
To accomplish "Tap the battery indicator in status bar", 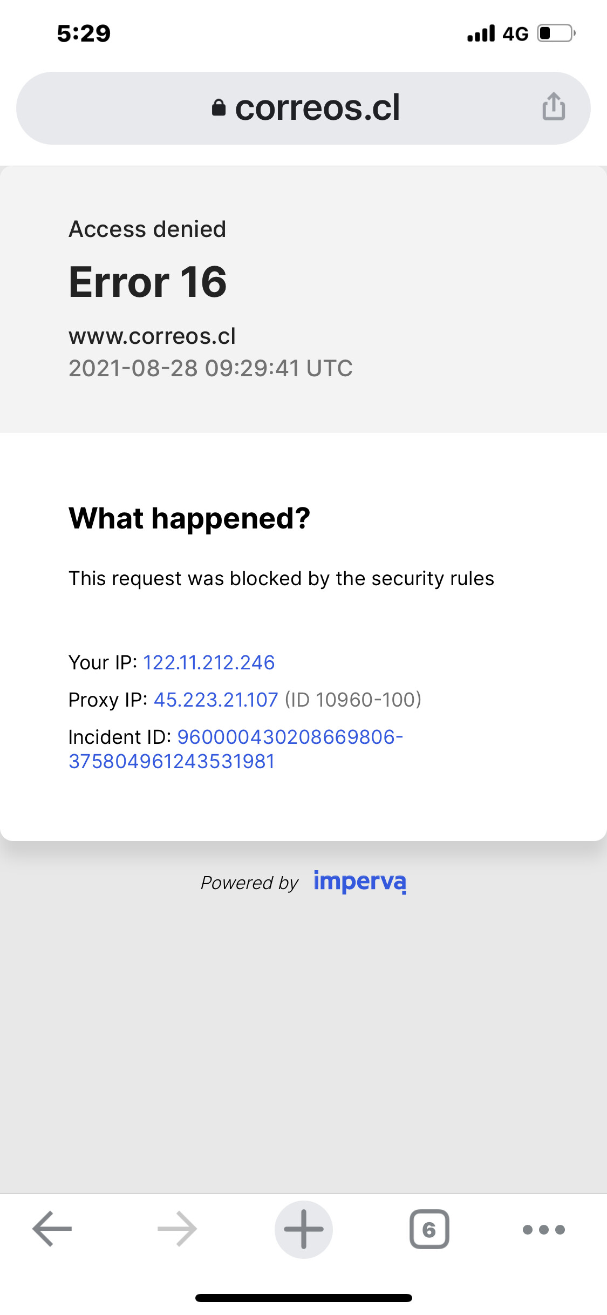I will coord(557,33).
